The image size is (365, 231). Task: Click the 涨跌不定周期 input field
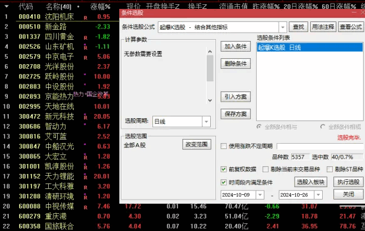320,146
